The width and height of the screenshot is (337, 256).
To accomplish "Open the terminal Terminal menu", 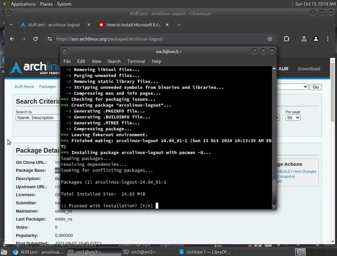I will [136, 61].
